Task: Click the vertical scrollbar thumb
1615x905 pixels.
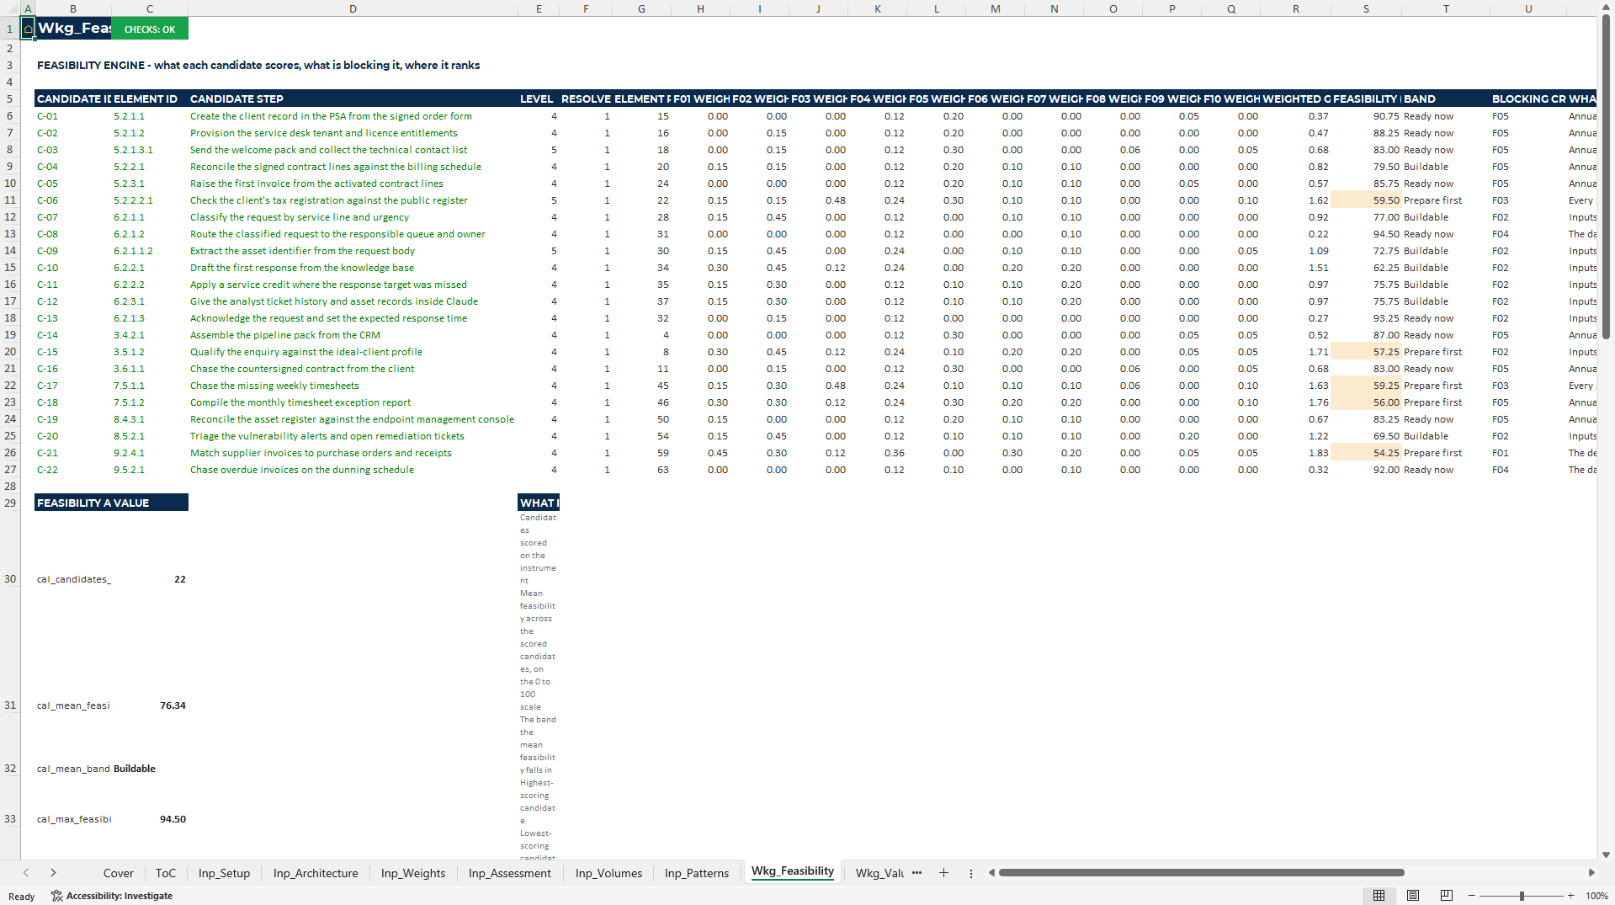Action: pyautogui.click(x=1606, y=178)
